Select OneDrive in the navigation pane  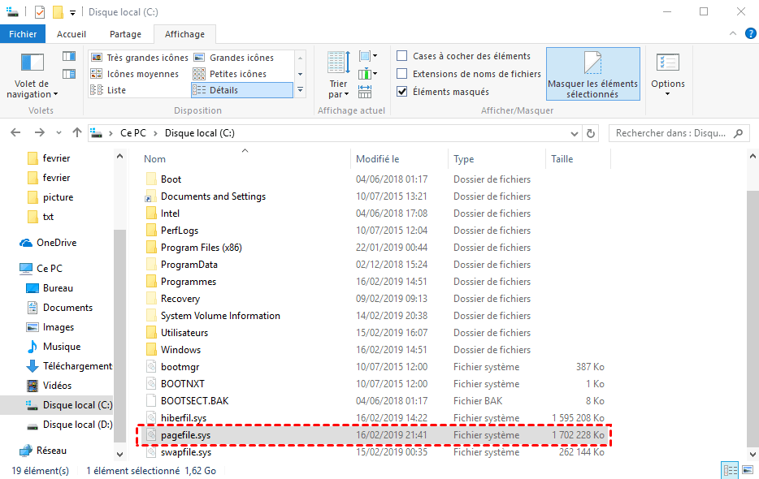pos(48,243)
